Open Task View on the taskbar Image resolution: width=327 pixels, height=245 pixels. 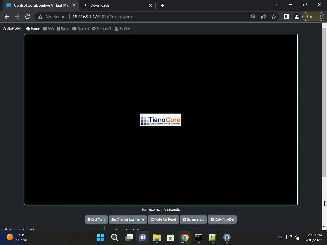pyautogui.click(x=128, y=237)
